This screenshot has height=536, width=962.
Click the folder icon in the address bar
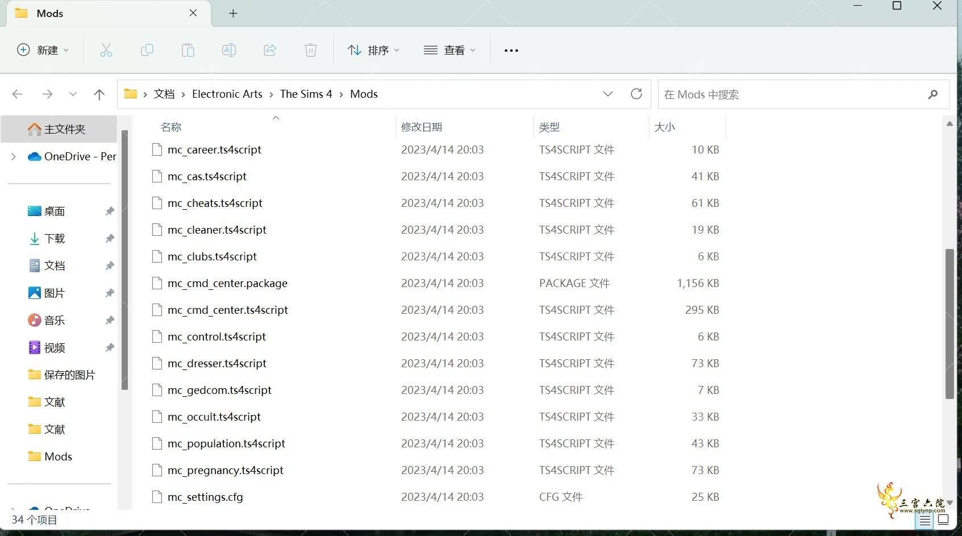[131, 94]
